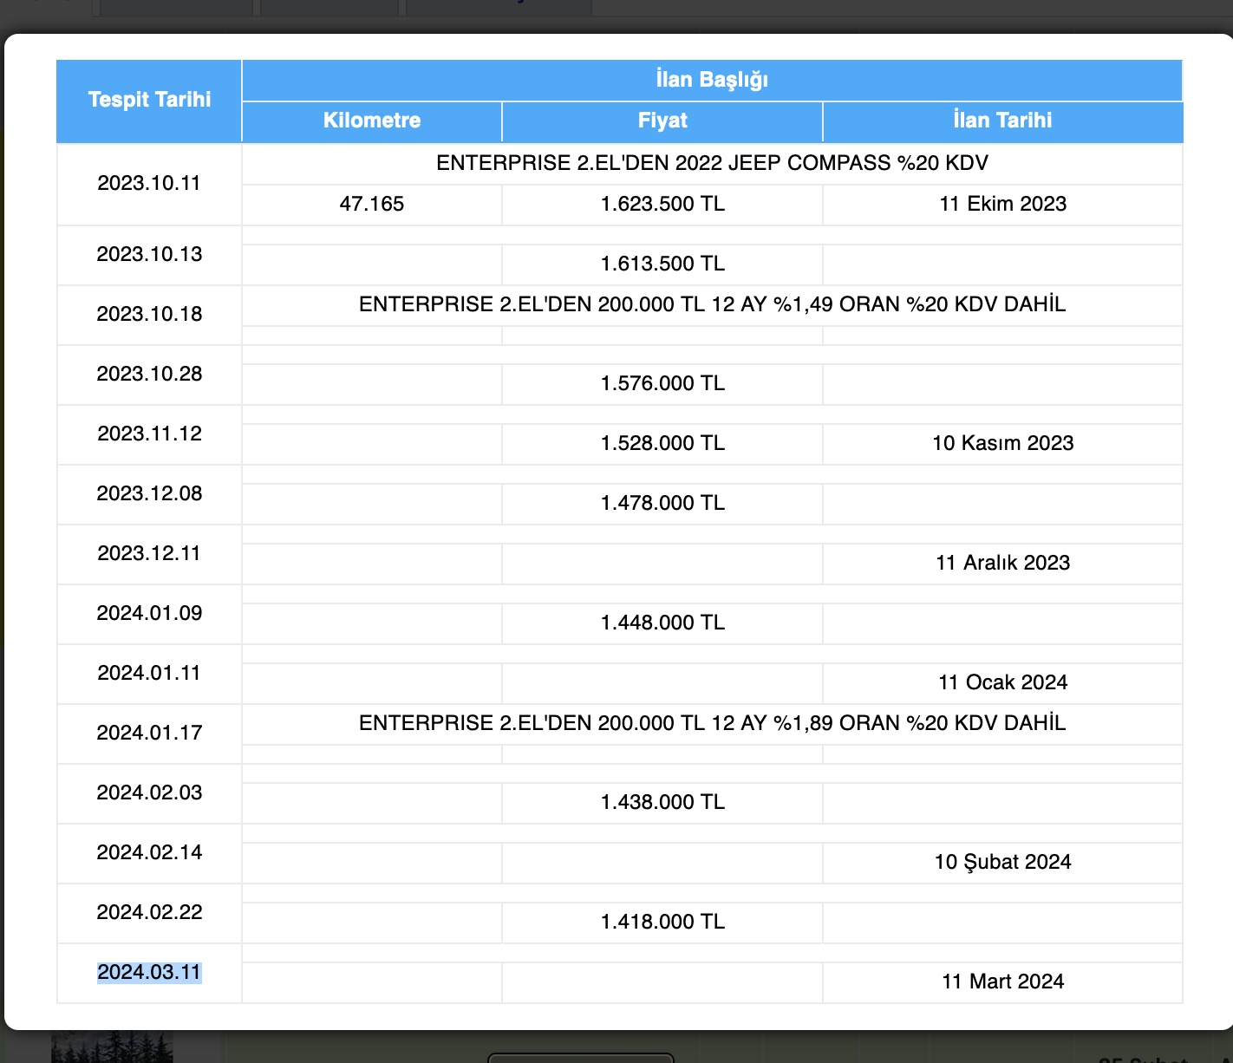The width and height of the screenshot is (1233, 1063).
Task: Click the 1.448.000 TL price
Action: click(x=662, y=623)
